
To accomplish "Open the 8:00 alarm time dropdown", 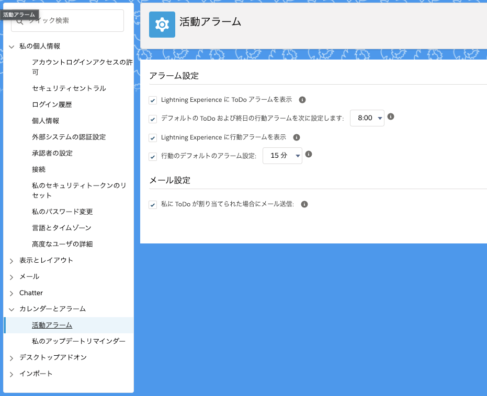I will pyautogui.click(x=367, y=118).
